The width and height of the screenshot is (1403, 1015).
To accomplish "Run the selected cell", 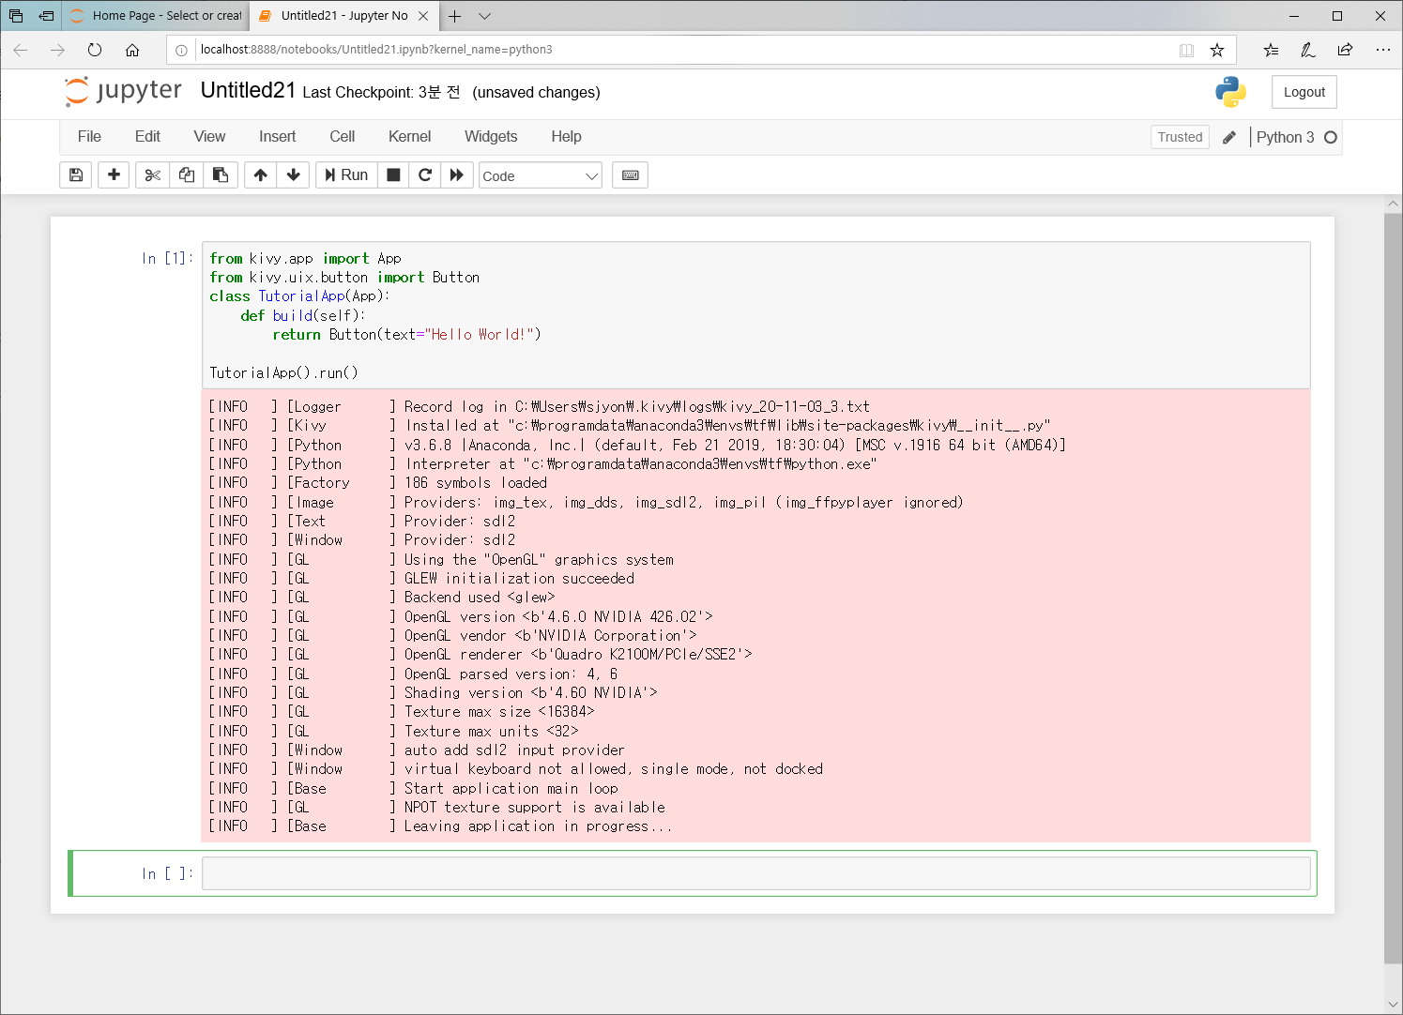I will [347, 175].
